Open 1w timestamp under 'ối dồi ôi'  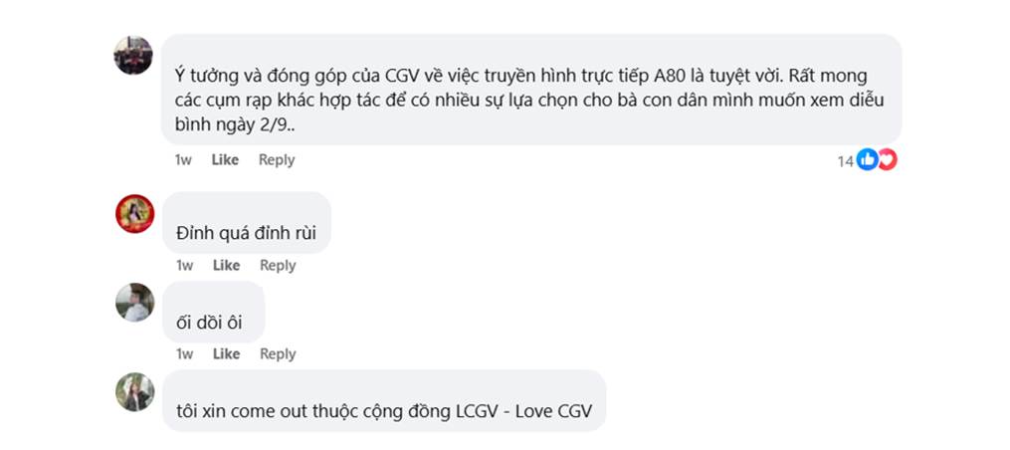[184, 354]
